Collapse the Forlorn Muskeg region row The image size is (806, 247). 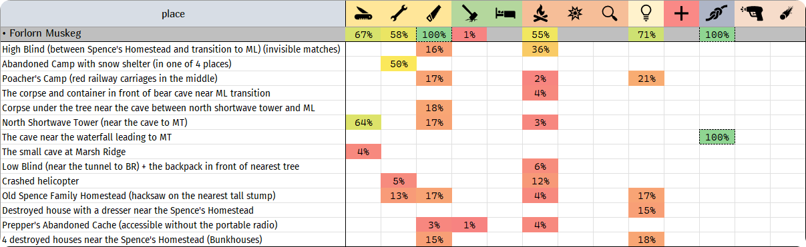coord(4,34)
